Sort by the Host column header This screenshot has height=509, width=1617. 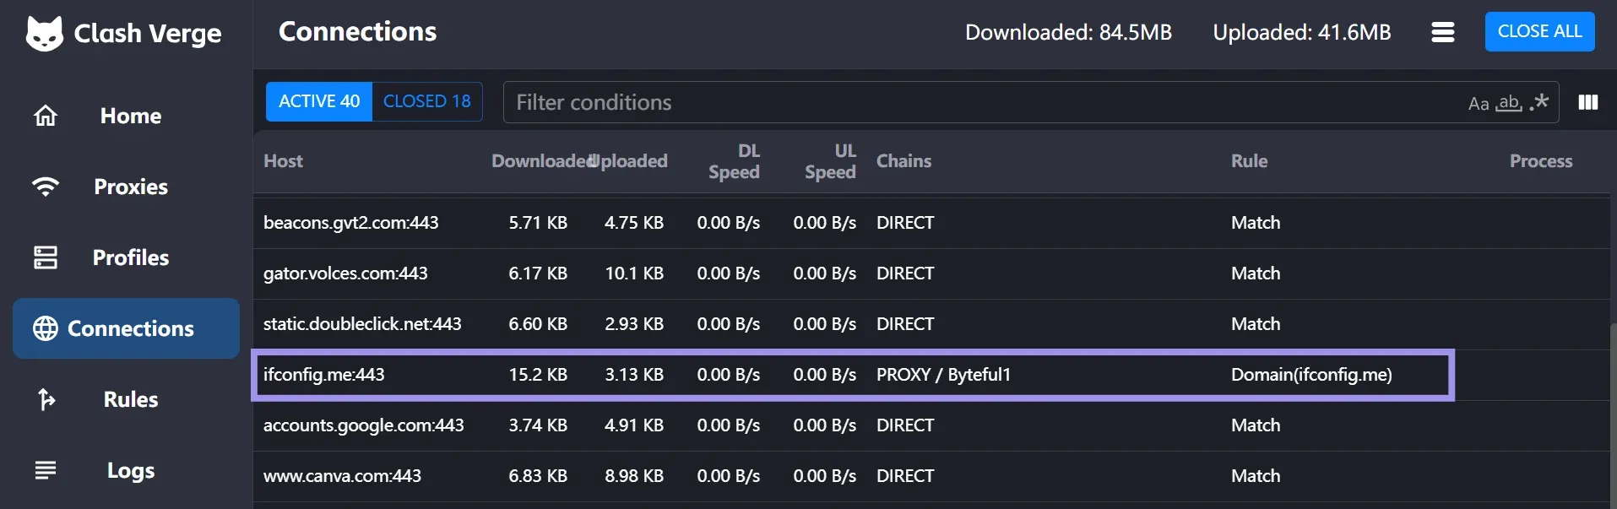(283, 161)
